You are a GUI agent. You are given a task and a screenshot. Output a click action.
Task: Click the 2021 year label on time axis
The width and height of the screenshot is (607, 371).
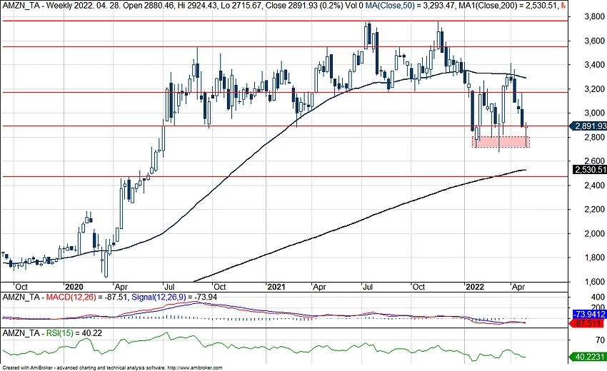click(276, 287)
